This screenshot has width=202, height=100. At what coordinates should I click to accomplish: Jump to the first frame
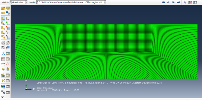click(163, 2)
